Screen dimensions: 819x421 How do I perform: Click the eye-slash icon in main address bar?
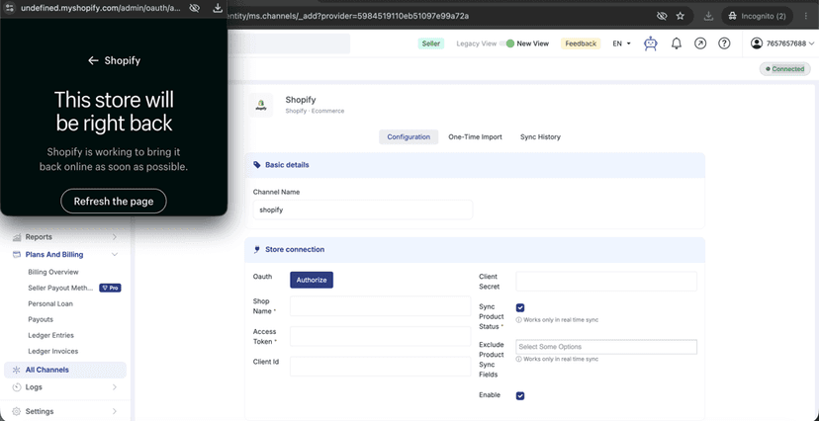pyautogui.click(x=662, y=16)
